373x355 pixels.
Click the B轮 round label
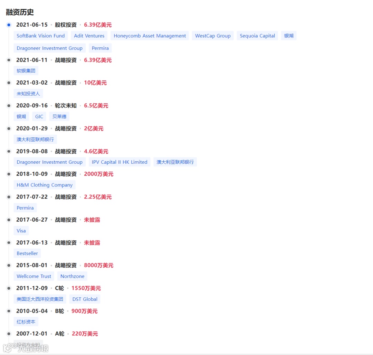point(59,311)
